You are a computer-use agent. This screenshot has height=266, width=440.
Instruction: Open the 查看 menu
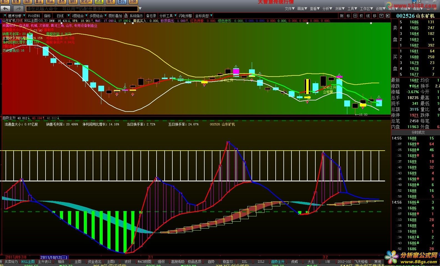pyautogui.click(x=315, y=9)
